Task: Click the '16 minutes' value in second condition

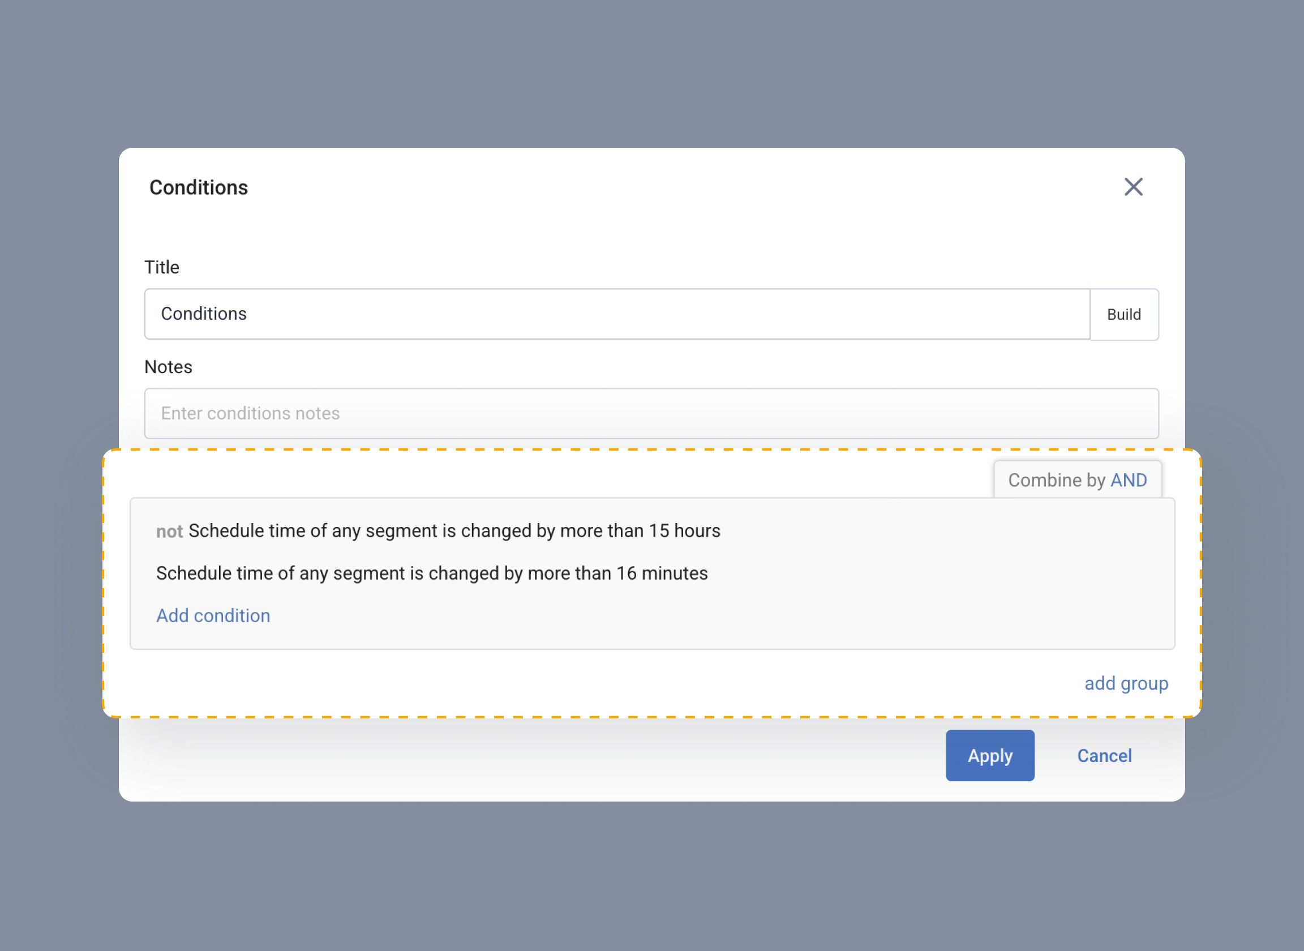Action: [x=662, y=573]
